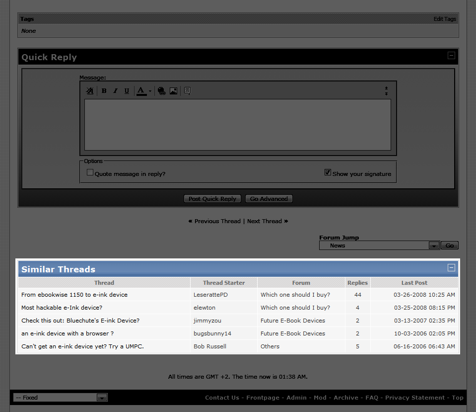The height and width of the screenshot is (412, 476).
Task: Click last post date 06-16-2006 06:43 AM
Action: 424,346
